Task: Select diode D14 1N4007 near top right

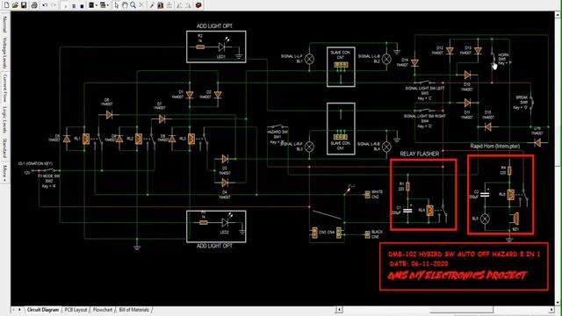Action: (x=414, y=63)
